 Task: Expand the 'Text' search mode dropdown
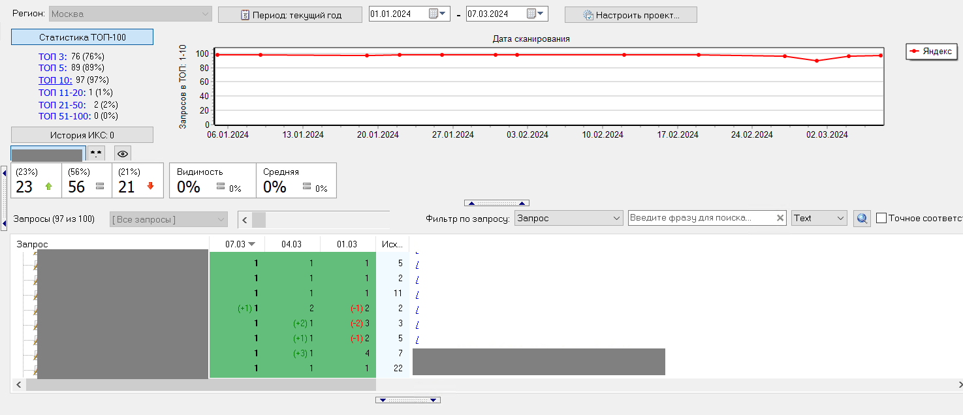(x=819, y=219)
